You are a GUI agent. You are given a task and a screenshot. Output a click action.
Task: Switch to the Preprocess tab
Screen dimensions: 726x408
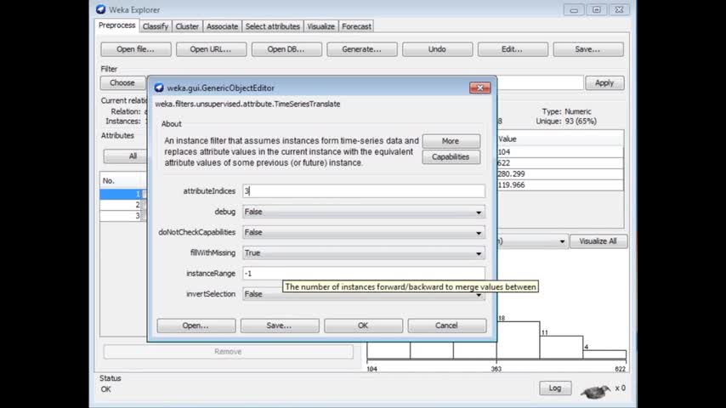click(116, 25)
